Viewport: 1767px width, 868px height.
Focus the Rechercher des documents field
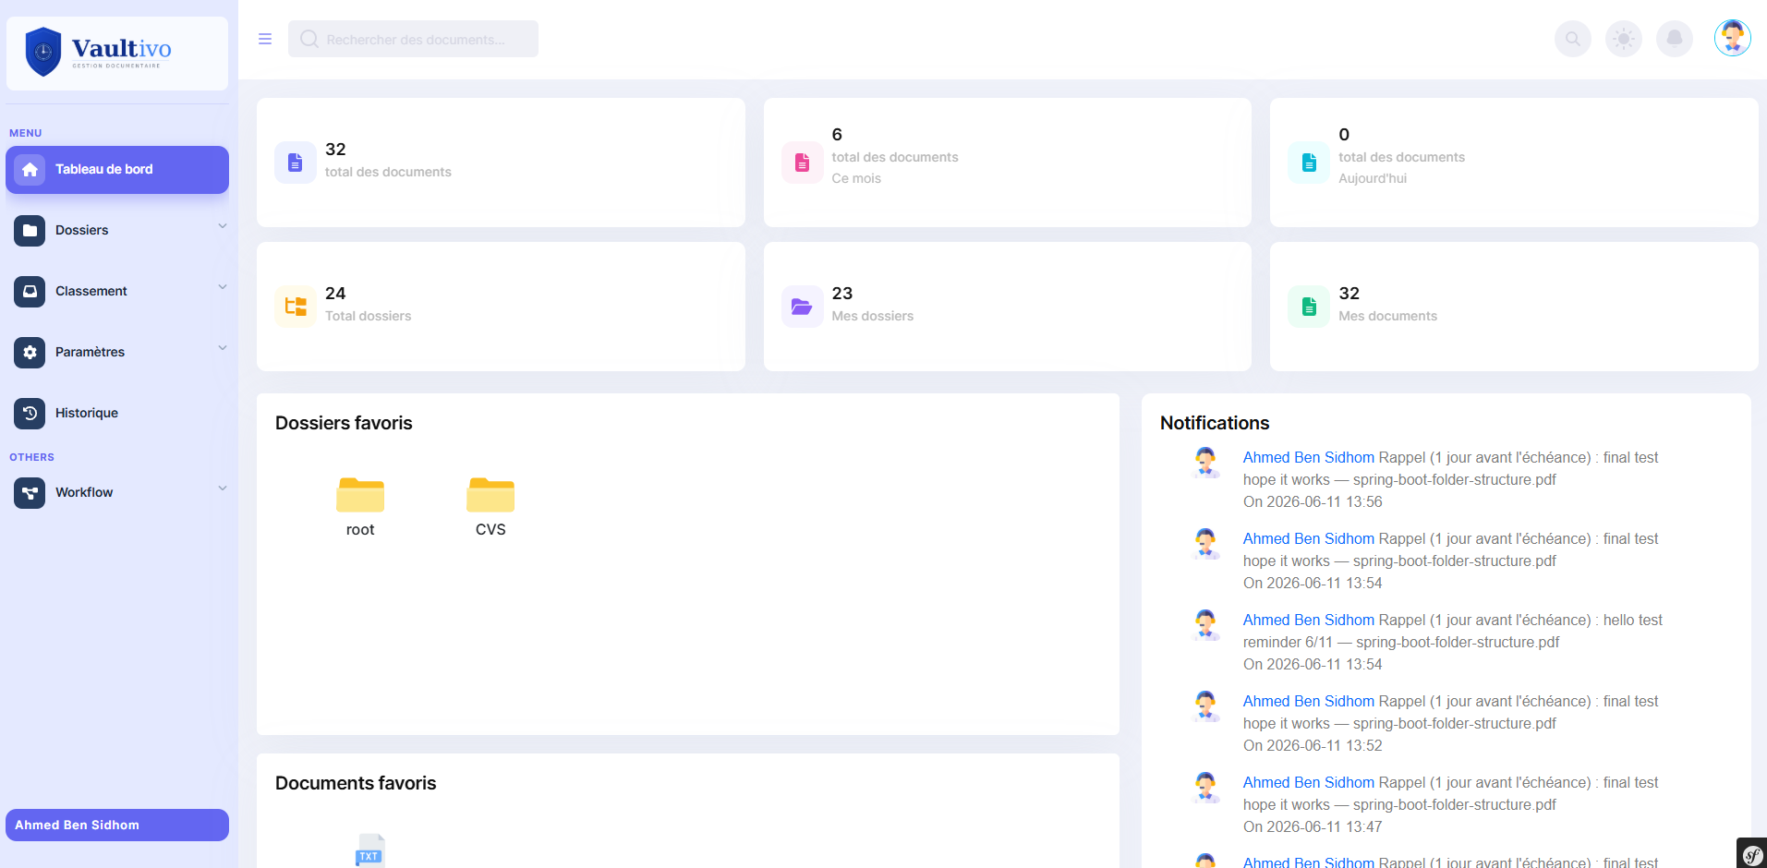pyautogui.click(x=413, y=39)
